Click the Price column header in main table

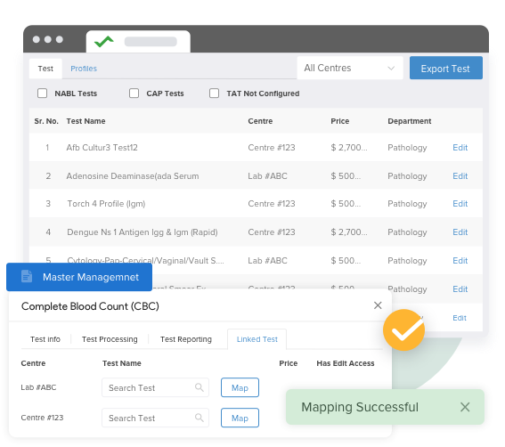[339, 121]
